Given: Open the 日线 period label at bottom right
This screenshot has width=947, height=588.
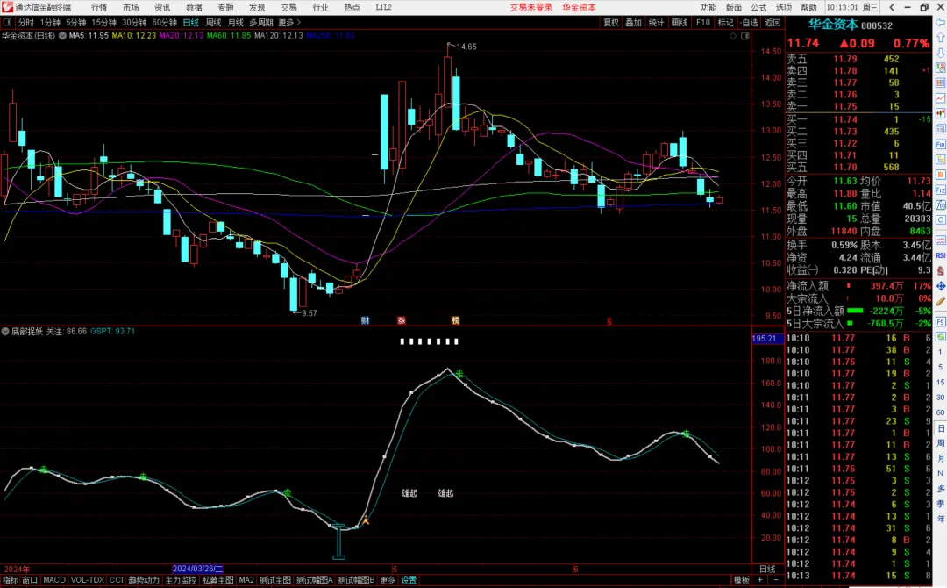Looking at the screenshot, I should tap(767, 570).
